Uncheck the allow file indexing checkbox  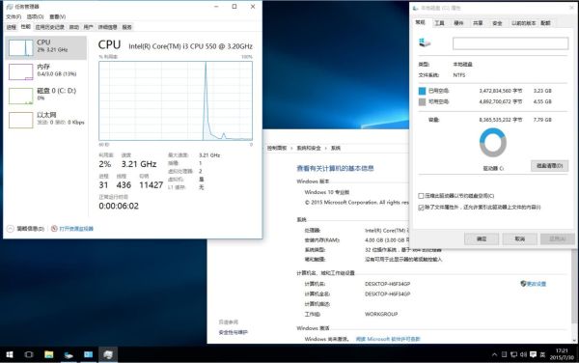[421, 208]
